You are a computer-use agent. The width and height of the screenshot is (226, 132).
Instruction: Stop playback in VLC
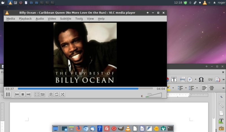(23, 95)
